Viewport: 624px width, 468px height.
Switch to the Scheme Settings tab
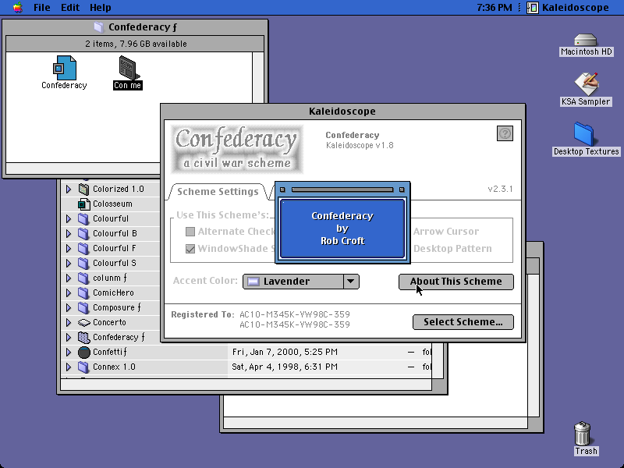tap(218, 191)
